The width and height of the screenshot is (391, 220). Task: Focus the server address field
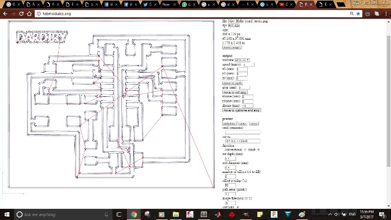pyautogui.click(x=242, y=141)
